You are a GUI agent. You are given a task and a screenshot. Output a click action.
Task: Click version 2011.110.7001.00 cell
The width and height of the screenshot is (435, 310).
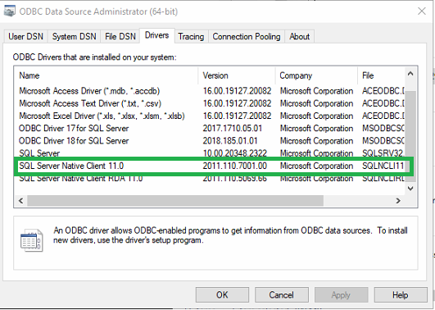[234, 166]
